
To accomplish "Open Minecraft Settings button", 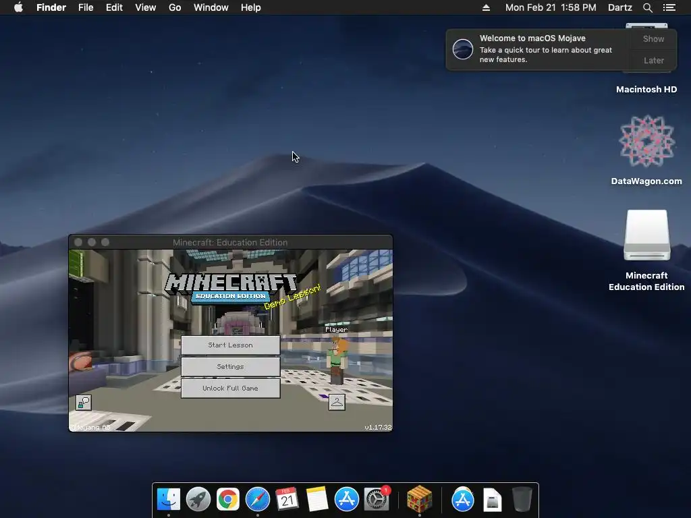I will pyautogui.click(x=231, y=366).
